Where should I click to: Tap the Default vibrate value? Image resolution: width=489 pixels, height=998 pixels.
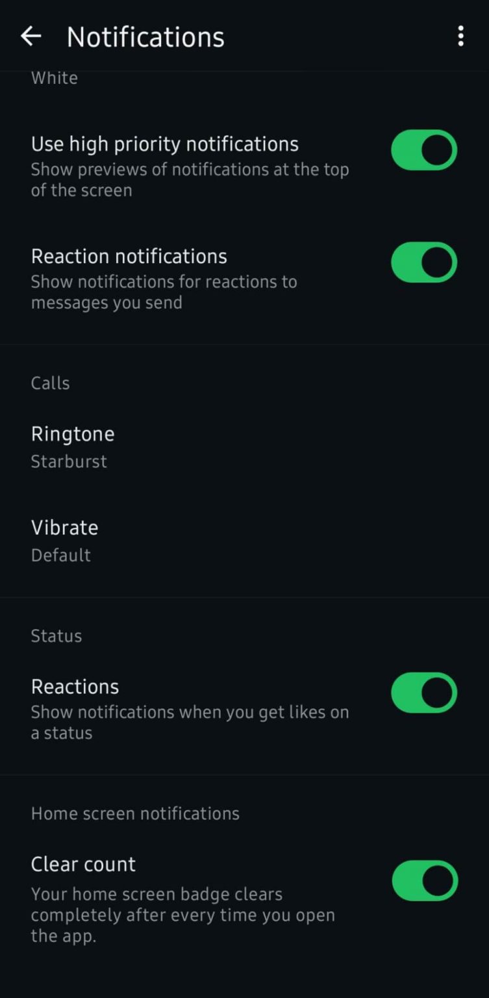click(61, 556)
